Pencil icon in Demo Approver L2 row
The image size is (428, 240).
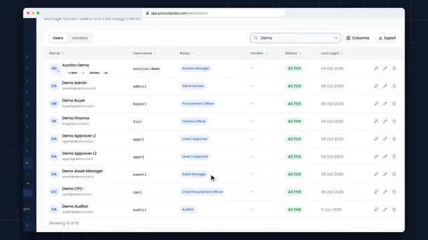click(385, 157)
